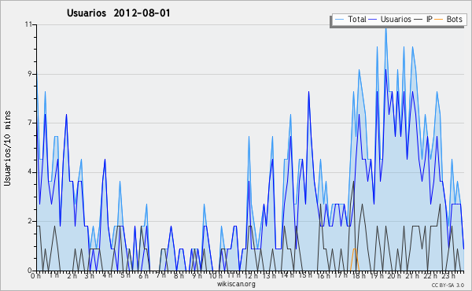Click the y-axis value 7

pos(30,123)
